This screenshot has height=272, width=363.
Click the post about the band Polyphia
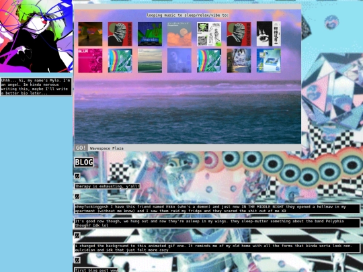[x=217, y=223]
